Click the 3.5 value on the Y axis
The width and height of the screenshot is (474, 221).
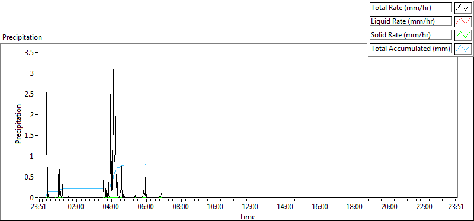30,52
